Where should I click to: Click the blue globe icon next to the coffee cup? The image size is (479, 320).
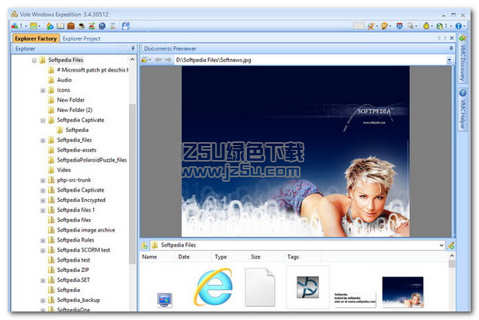(x=102, y=26)
